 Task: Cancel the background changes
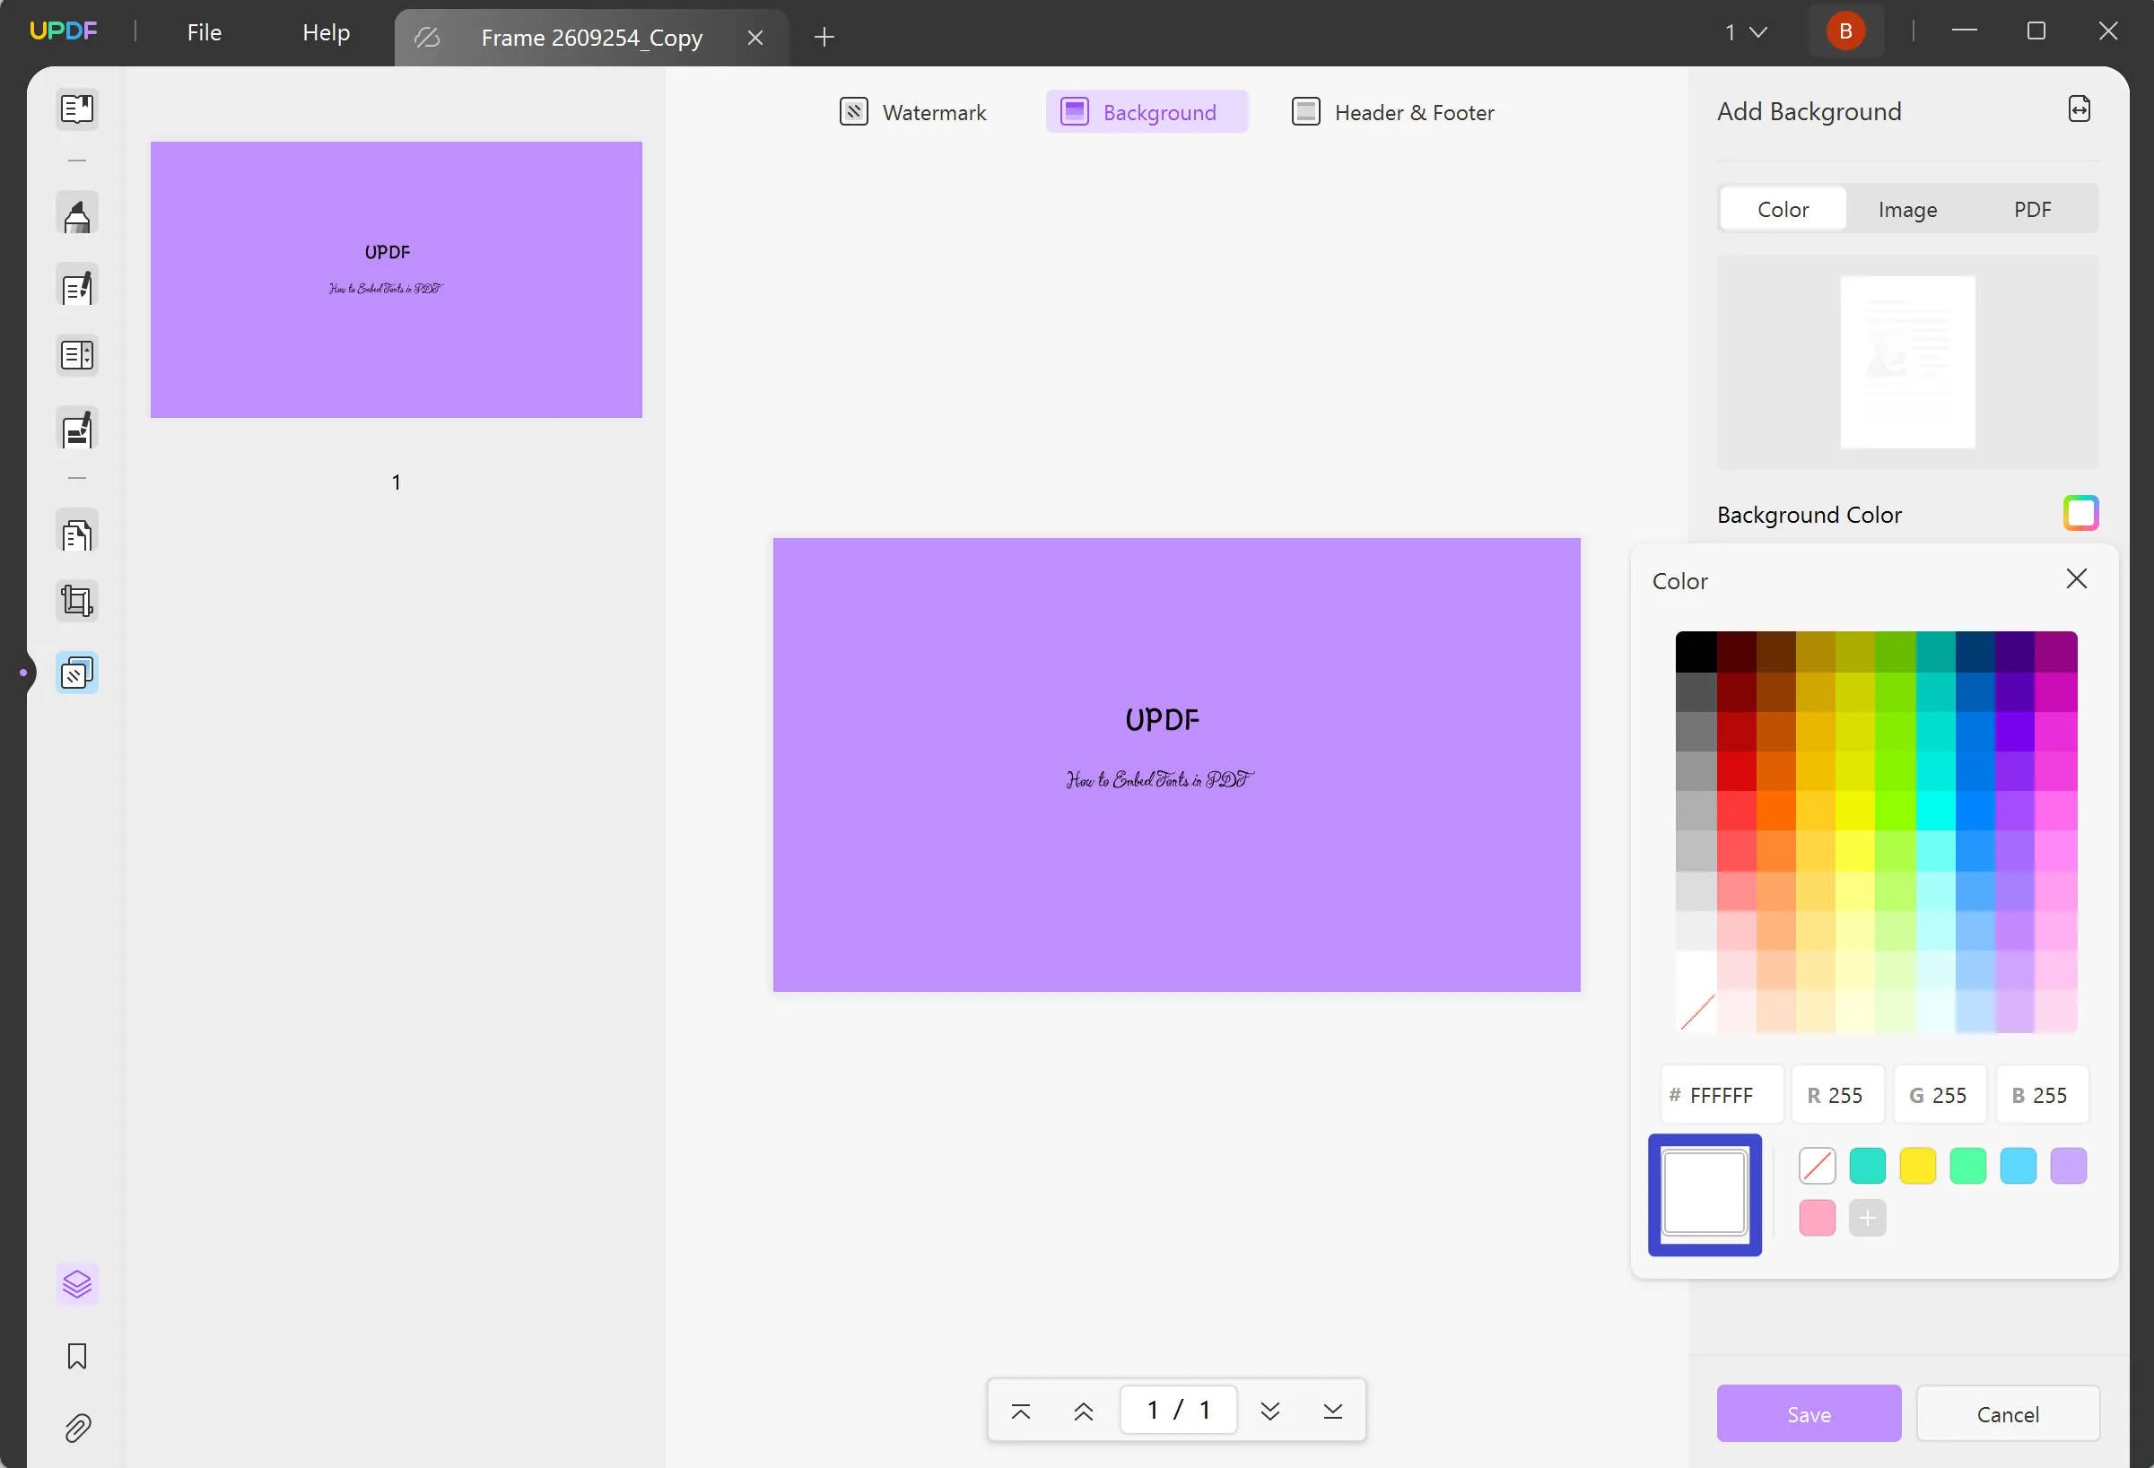[x=2008, y=1414]
